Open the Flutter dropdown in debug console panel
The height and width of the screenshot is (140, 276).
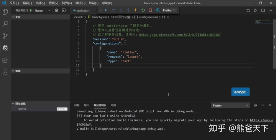tap(230, 105)
